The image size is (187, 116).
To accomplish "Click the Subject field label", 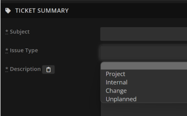I will [x=20, y=32].
